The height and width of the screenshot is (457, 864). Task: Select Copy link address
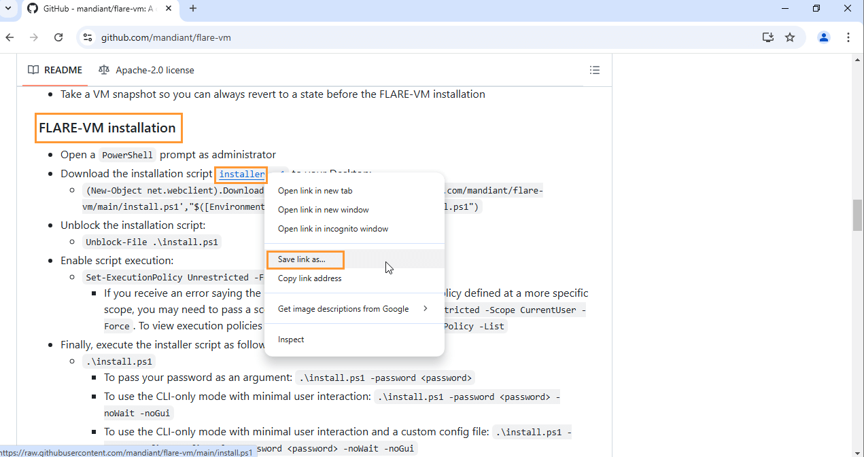(354, 278)
